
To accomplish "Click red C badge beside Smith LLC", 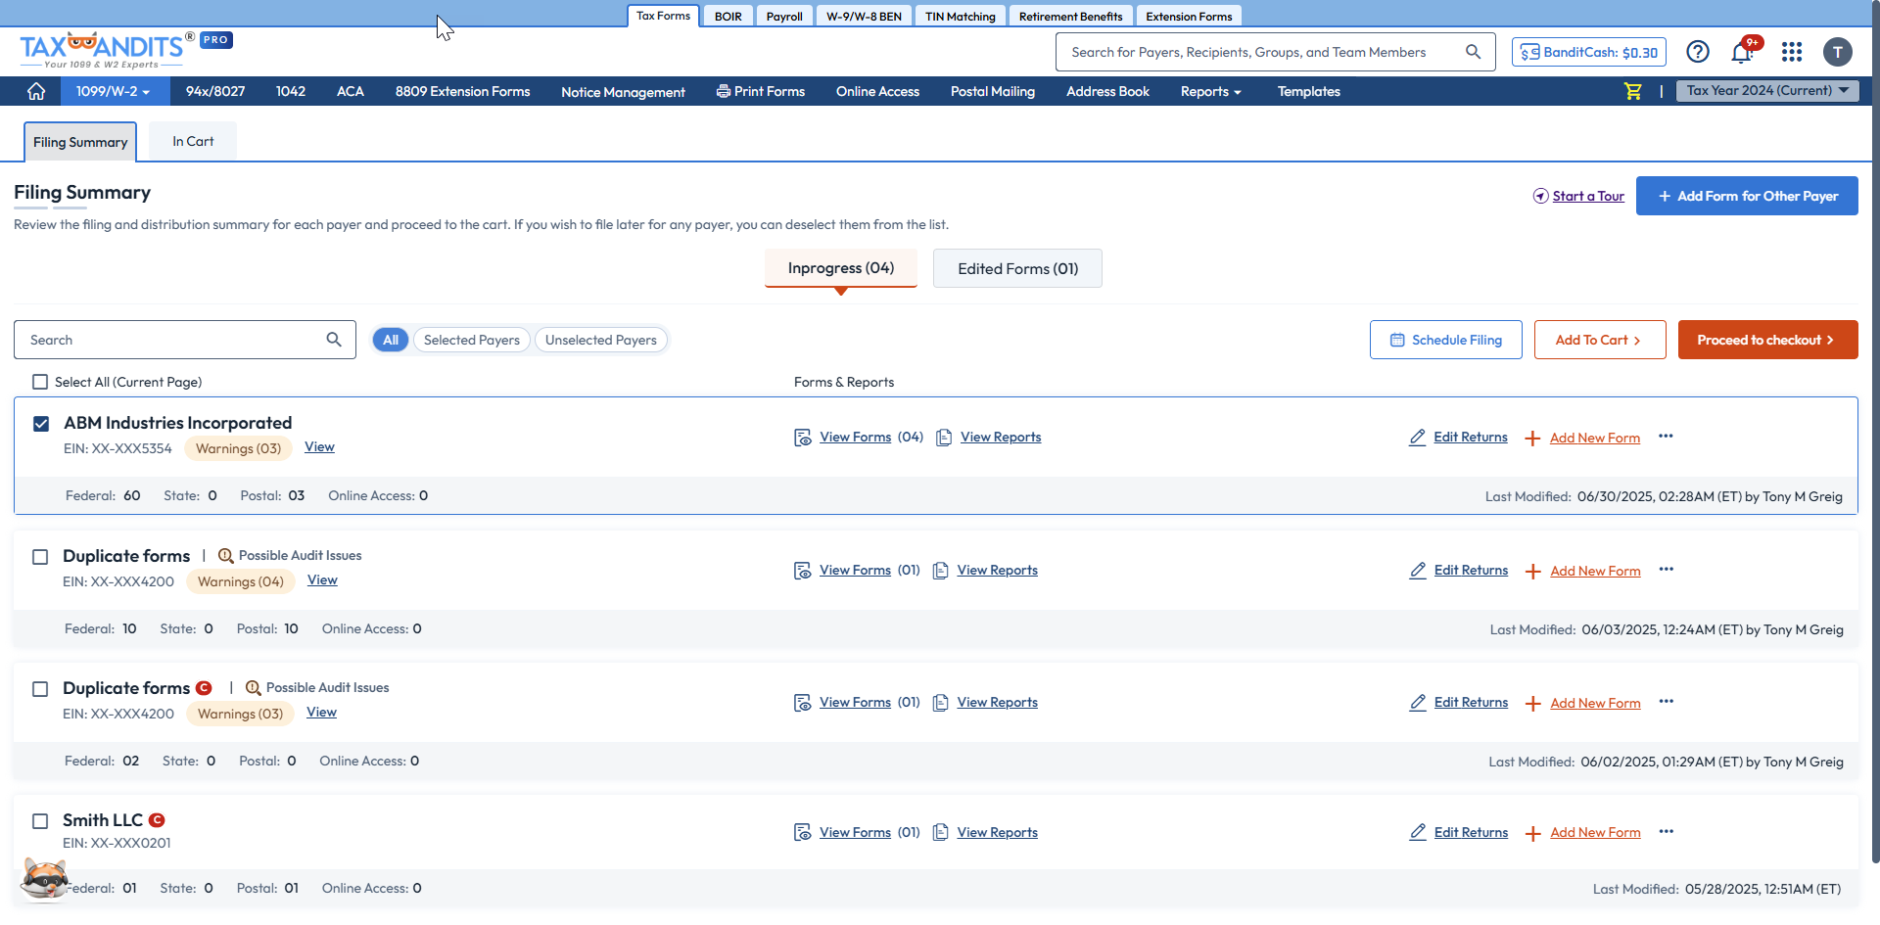I will pos(157,820).
